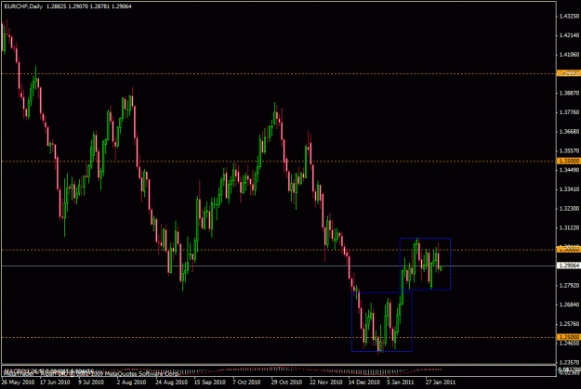The image size is (581, 389).
Task: Select the grey current-price horizontal line
Action: pyautogui.click(x=278, y=266)
